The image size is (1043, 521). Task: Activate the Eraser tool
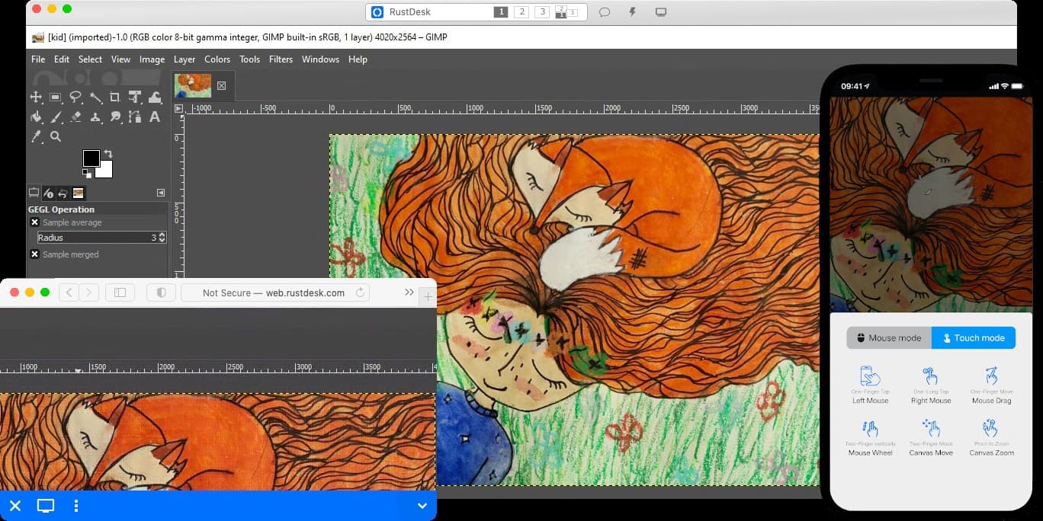tap(75, 117)
